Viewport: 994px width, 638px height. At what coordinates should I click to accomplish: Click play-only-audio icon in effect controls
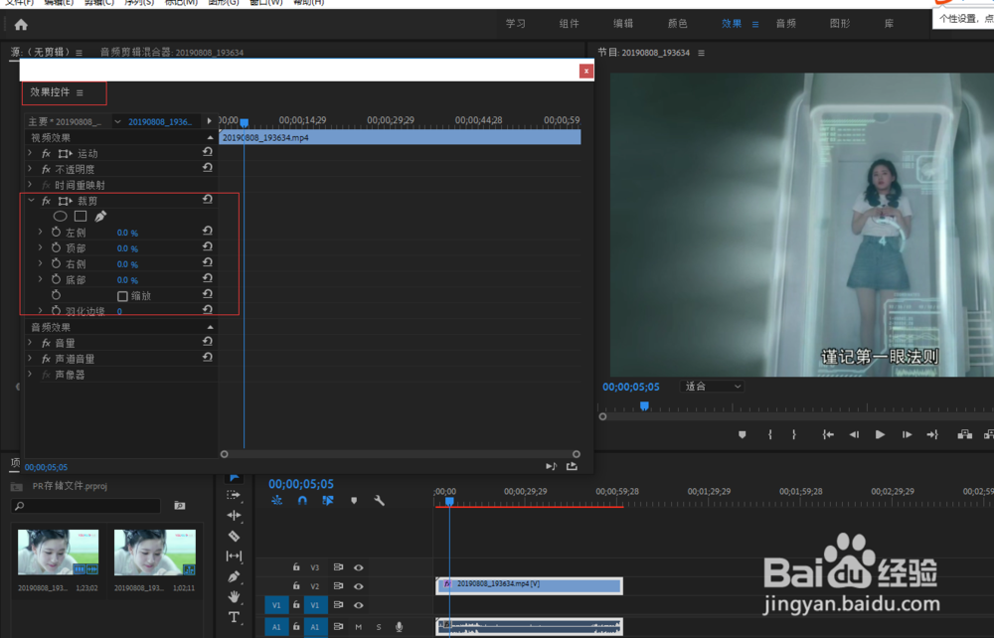(x=551, y=466)
